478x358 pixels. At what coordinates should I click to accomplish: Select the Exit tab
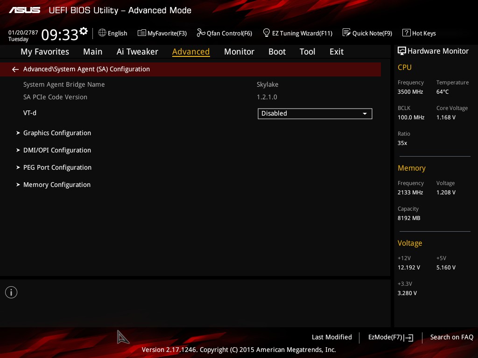337,52
